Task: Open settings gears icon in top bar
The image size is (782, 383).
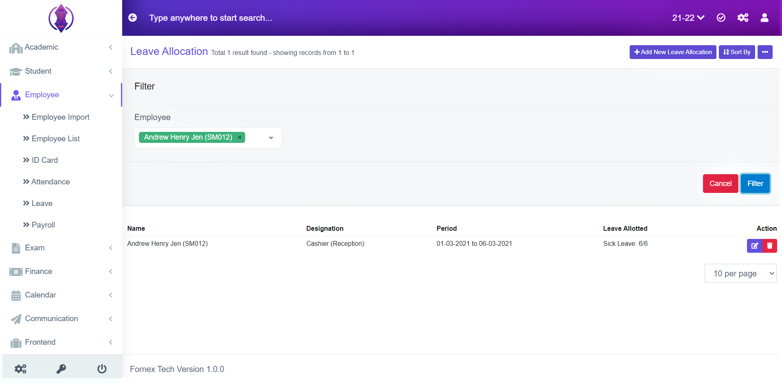Action: coord(743,18)
